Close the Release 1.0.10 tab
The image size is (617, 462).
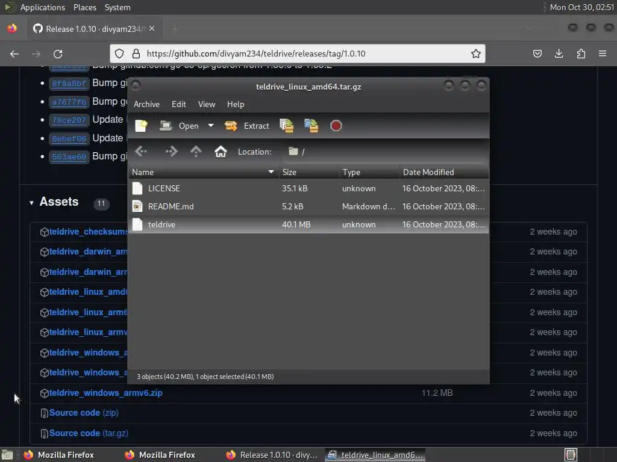click(x=152, y=29)
